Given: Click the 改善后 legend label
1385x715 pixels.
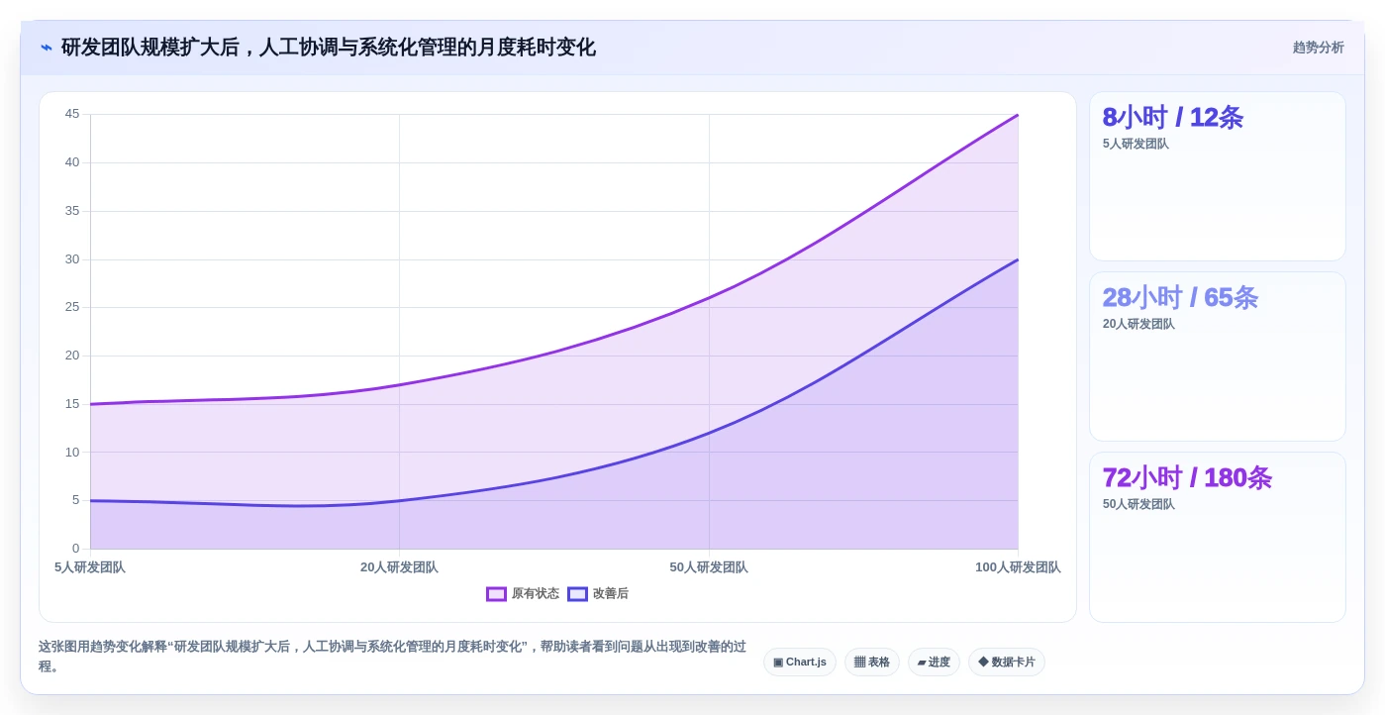Looking at the screenshot, I should click(x=611, y=594).
